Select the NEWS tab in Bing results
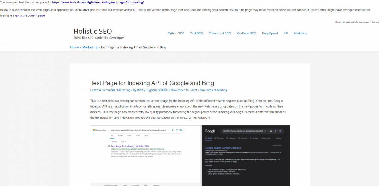This screenshot has height=186, width=379. [x=146, y=136]
